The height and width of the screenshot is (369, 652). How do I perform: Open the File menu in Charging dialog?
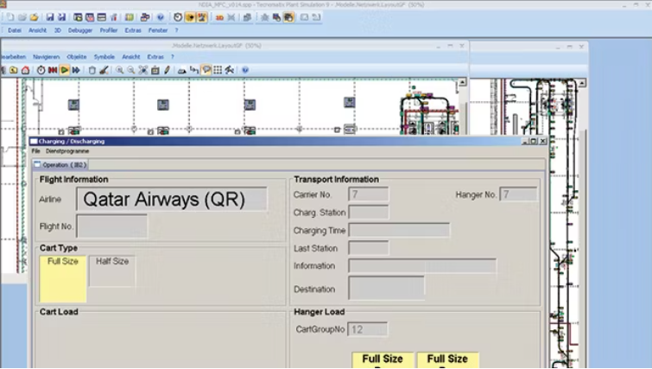point(35,151)
